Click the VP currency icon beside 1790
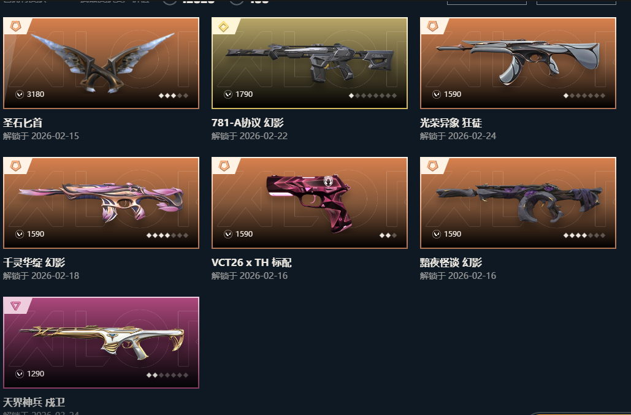631x415 pixels. 228,94
